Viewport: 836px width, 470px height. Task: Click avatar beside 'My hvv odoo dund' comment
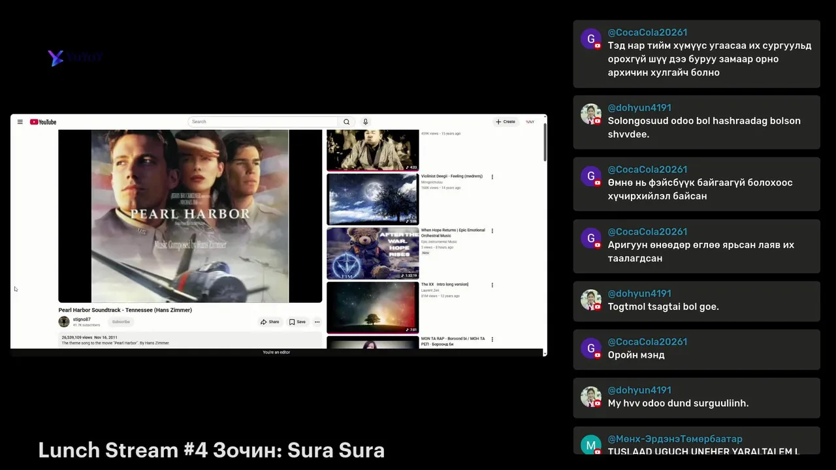(x=591, y=397)
